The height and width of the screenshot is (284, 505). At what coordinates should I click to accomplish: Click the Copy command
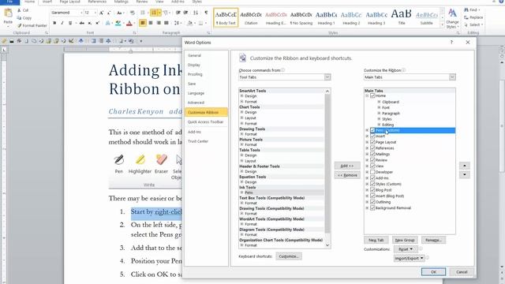point(24,18)
